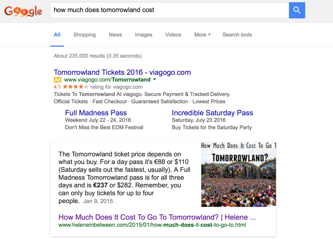Open the Google doodle logo
333x239 pixels.
pos(23,11)
